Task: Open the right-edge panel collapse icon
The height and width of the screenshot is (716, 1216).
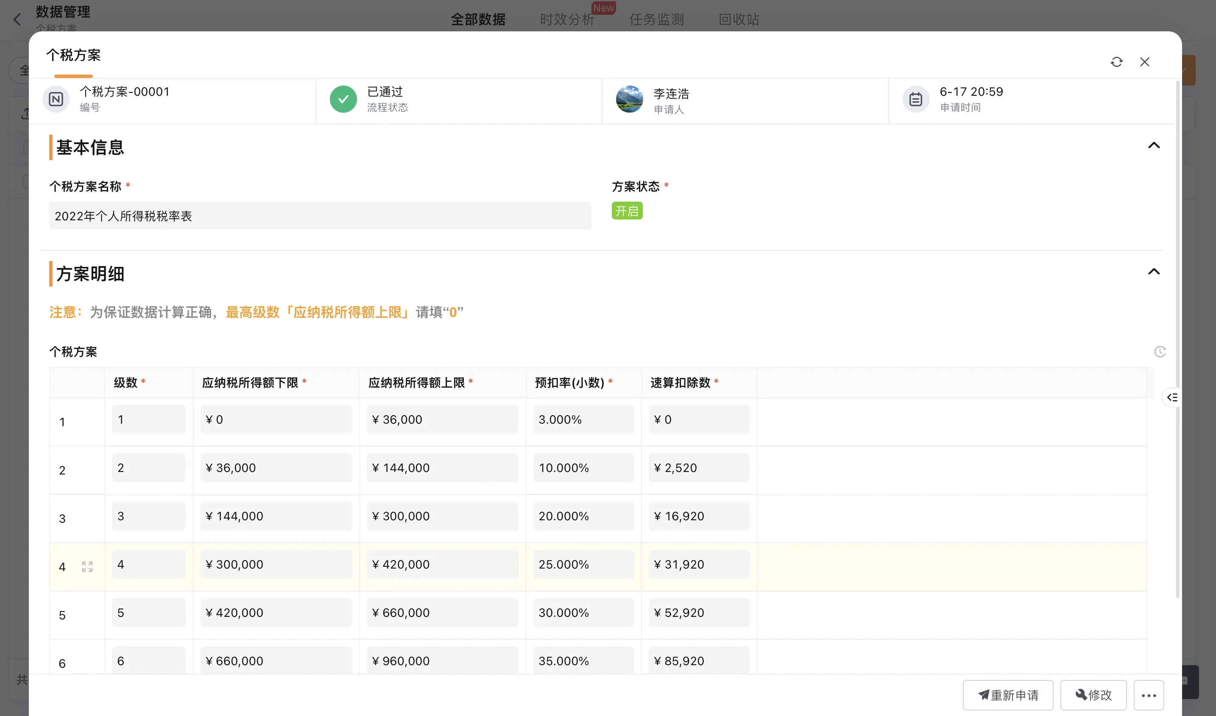Action: 1172,397
